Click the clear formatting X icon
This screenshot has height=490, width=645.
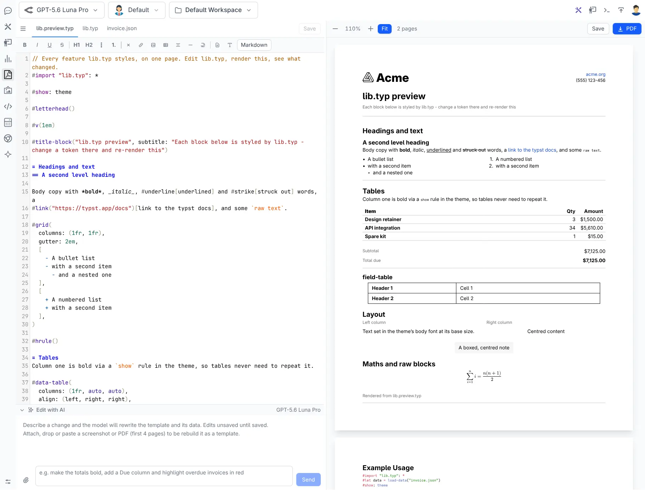(128, 45)
